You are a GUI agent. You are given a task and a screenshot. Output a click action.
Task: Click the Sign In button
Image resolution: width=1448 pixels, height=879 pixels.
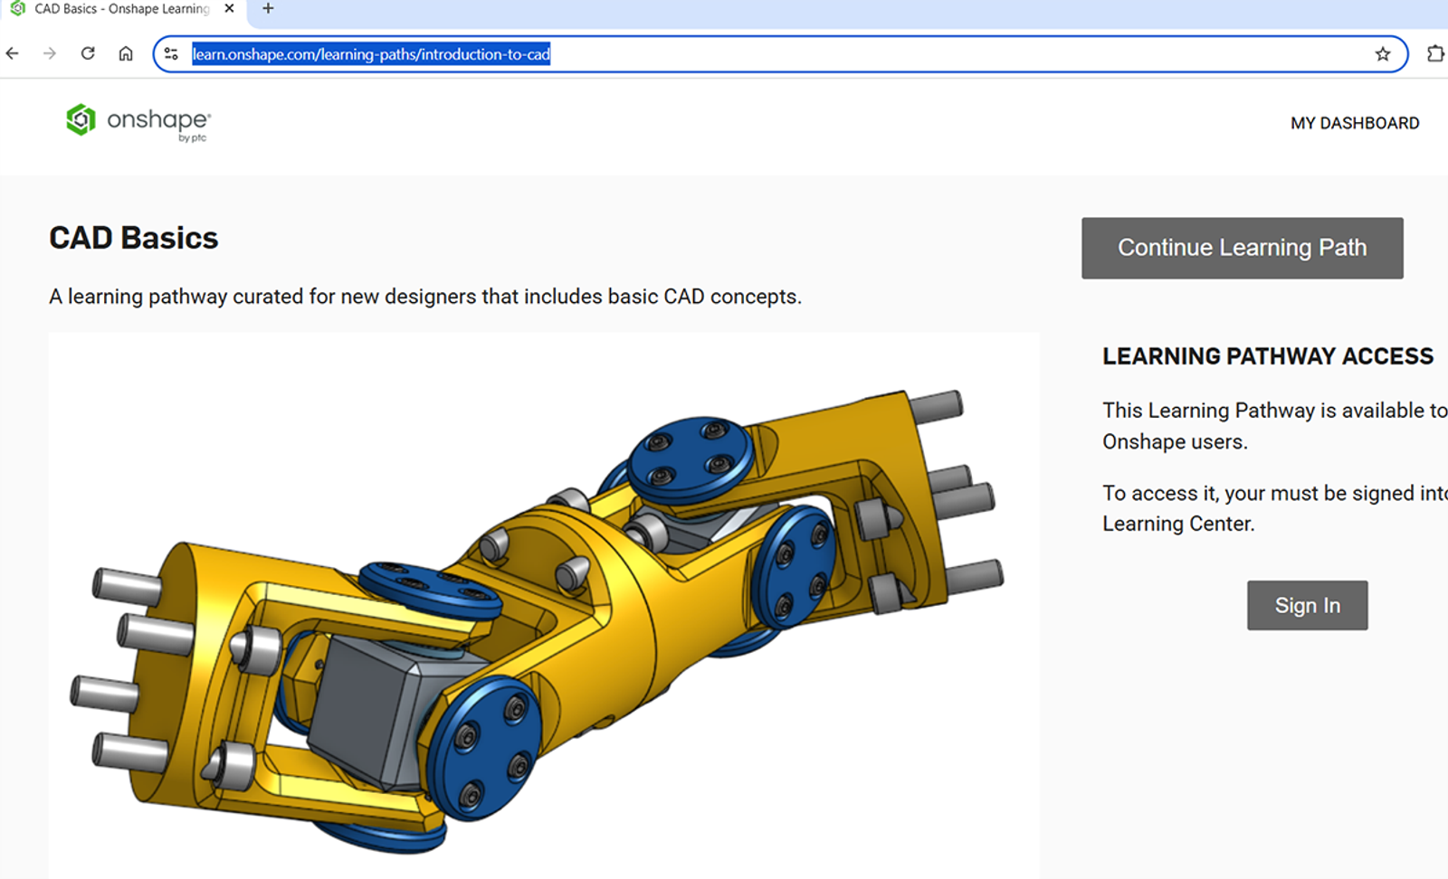tap(1307, 605)
